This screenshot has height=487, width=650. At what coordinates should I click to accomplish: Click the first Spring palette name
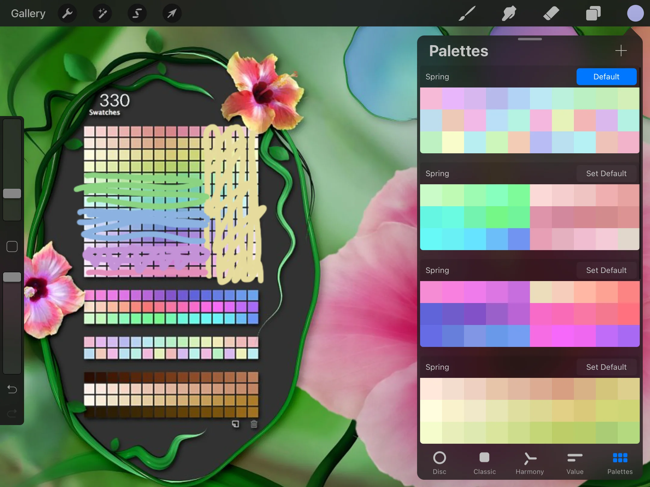(x=437, y=77)
